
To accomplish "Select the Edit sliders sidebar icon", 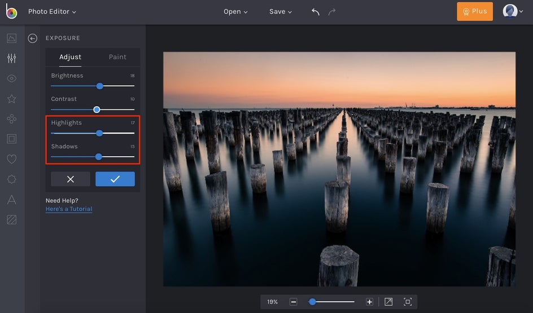I will coord(12,58).
